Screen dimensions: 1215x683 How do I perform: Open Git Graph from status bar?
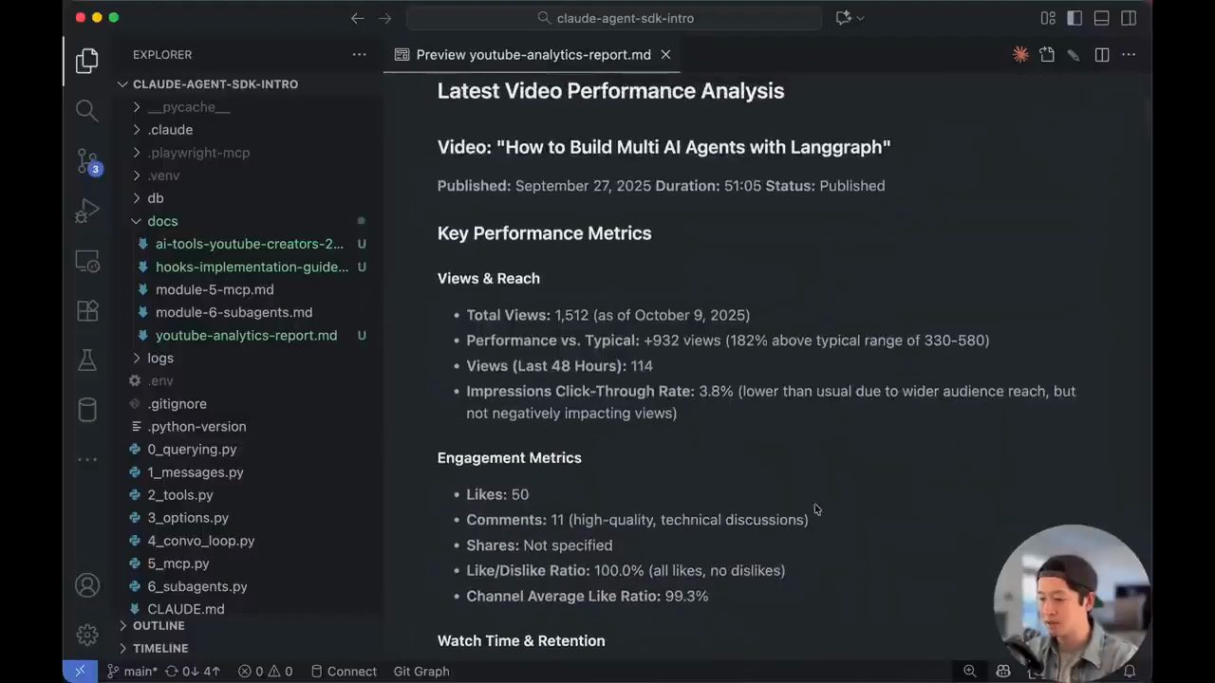(x=421, y=672)
